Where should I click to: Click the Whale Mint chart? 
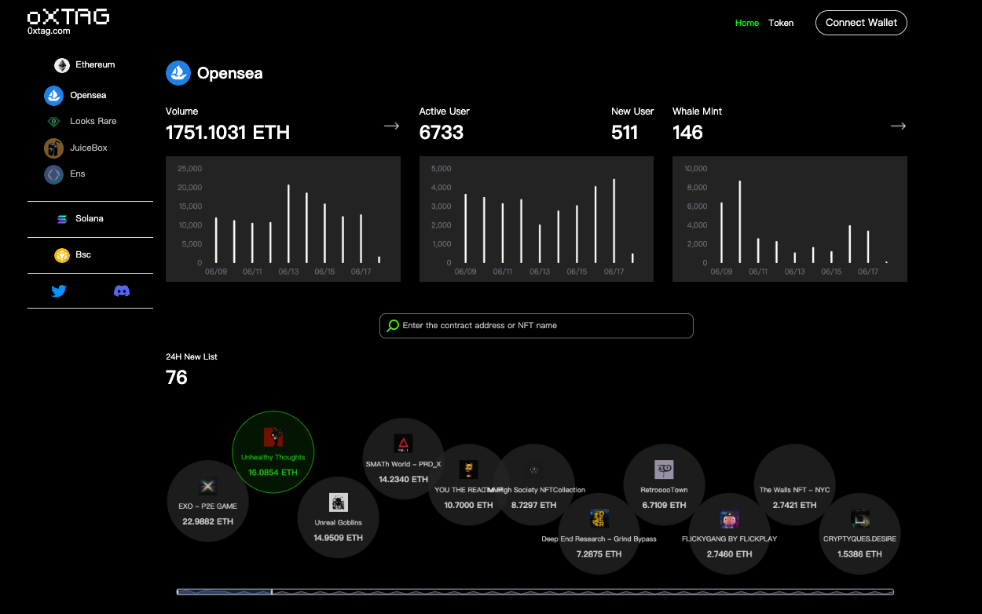(790, 218)
